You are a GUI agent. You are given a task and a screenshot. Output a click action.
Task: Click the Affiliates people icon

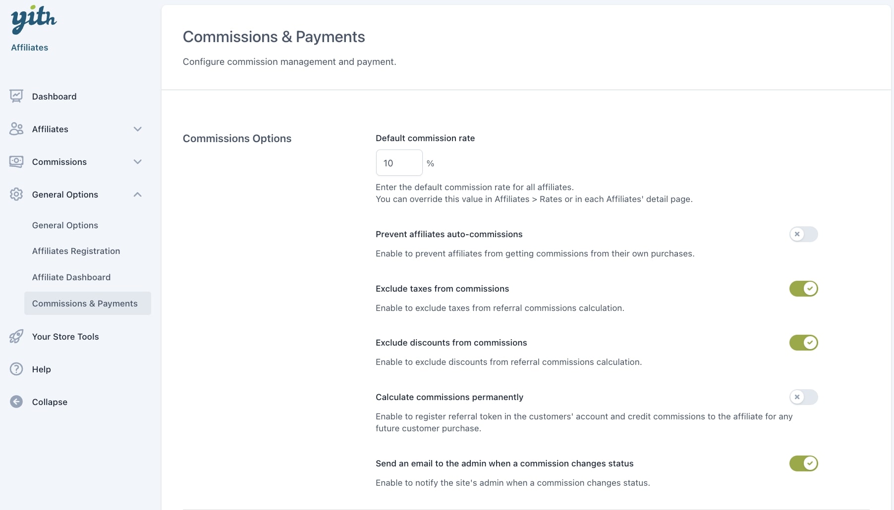(16, 129)
